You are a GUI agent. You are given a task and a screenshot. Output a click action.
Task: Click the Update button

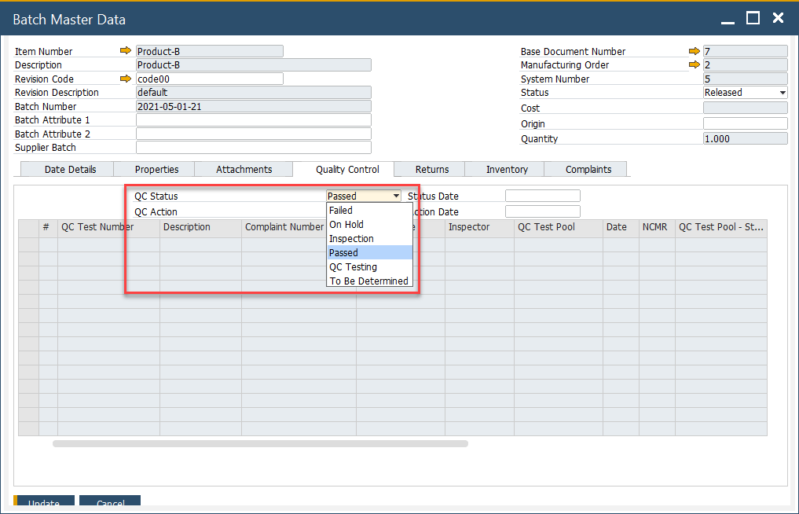44,503
